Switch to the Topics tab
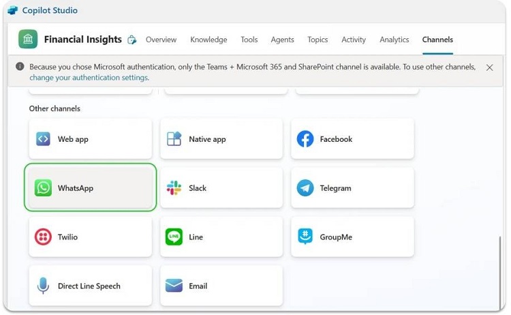 318,40
